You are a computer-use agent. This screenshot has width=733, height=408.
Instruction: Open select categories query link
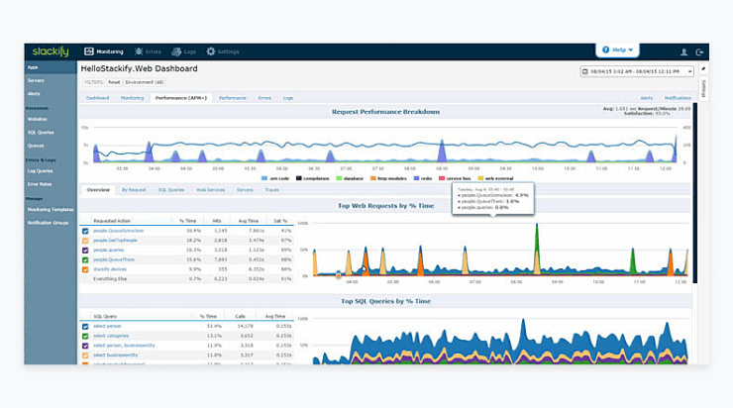(x=111, y=336)
